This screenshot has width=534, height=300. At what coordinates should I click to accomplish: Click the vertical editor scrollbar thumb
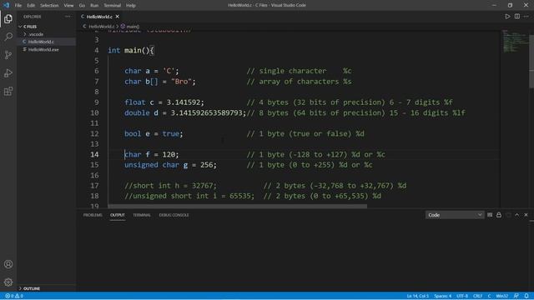tap(531, 61)
